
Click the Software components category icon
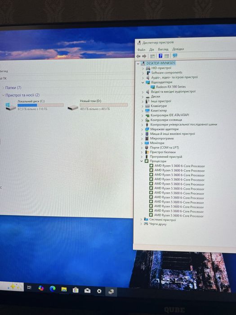pos(148,73)
